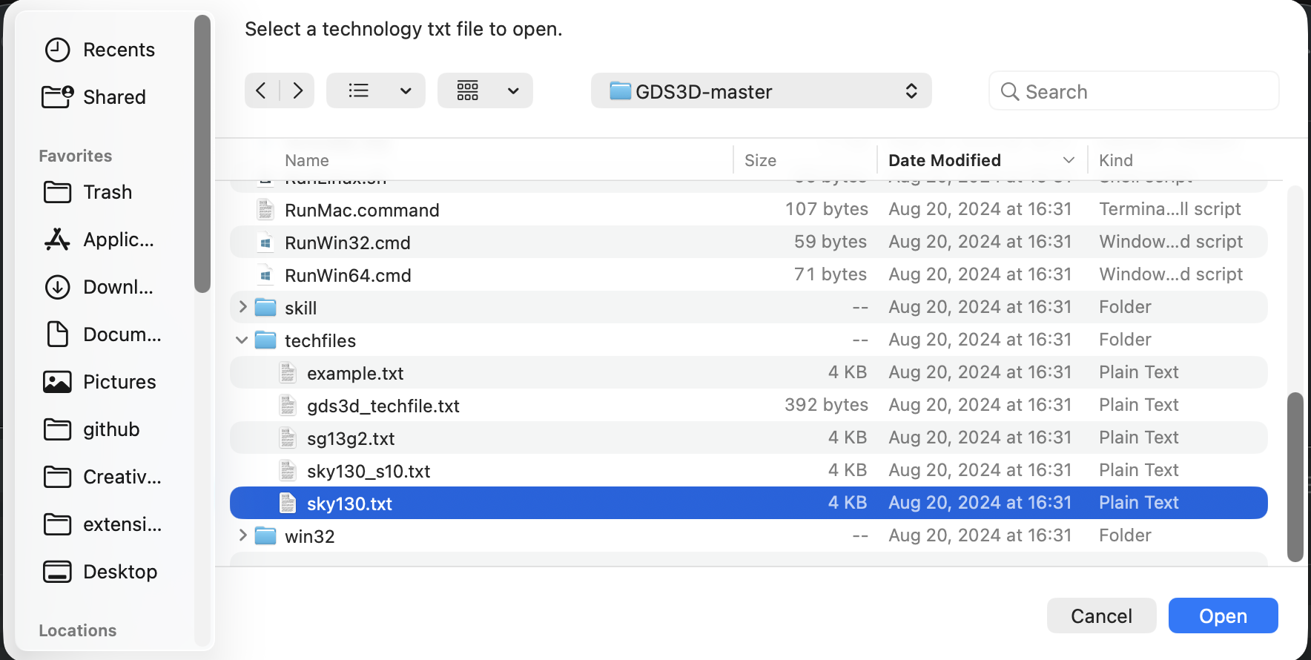Expand the skill folder
1311x660 pixels.
tap(242, 307)
